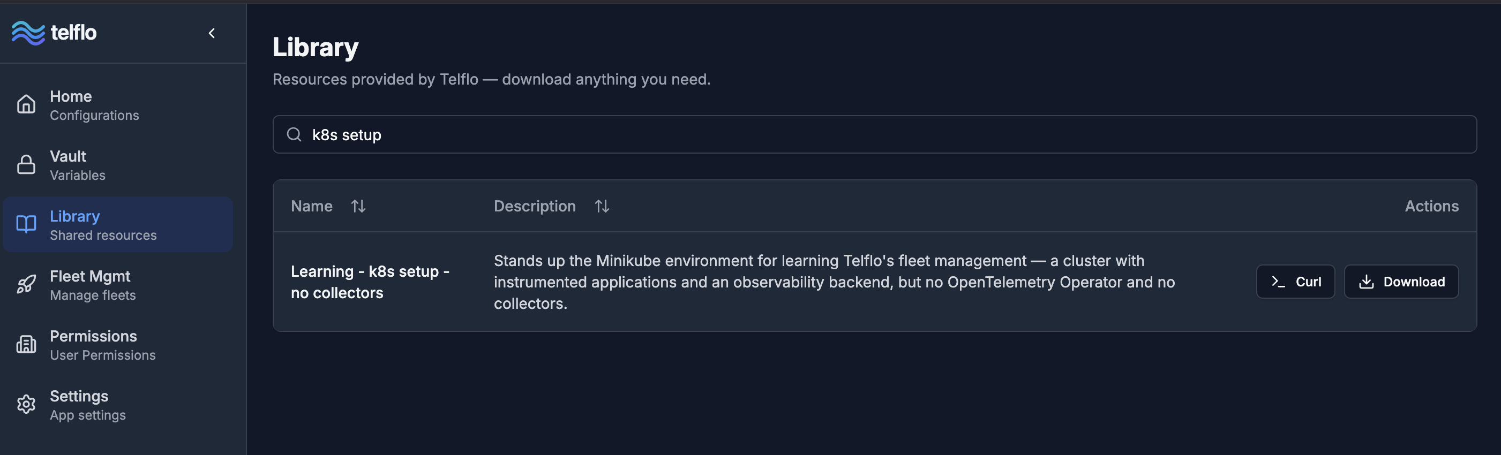This screenshot has height=455, width=1501.
Task: Click the telflo brand name text
Action: [x=73, y=33]
